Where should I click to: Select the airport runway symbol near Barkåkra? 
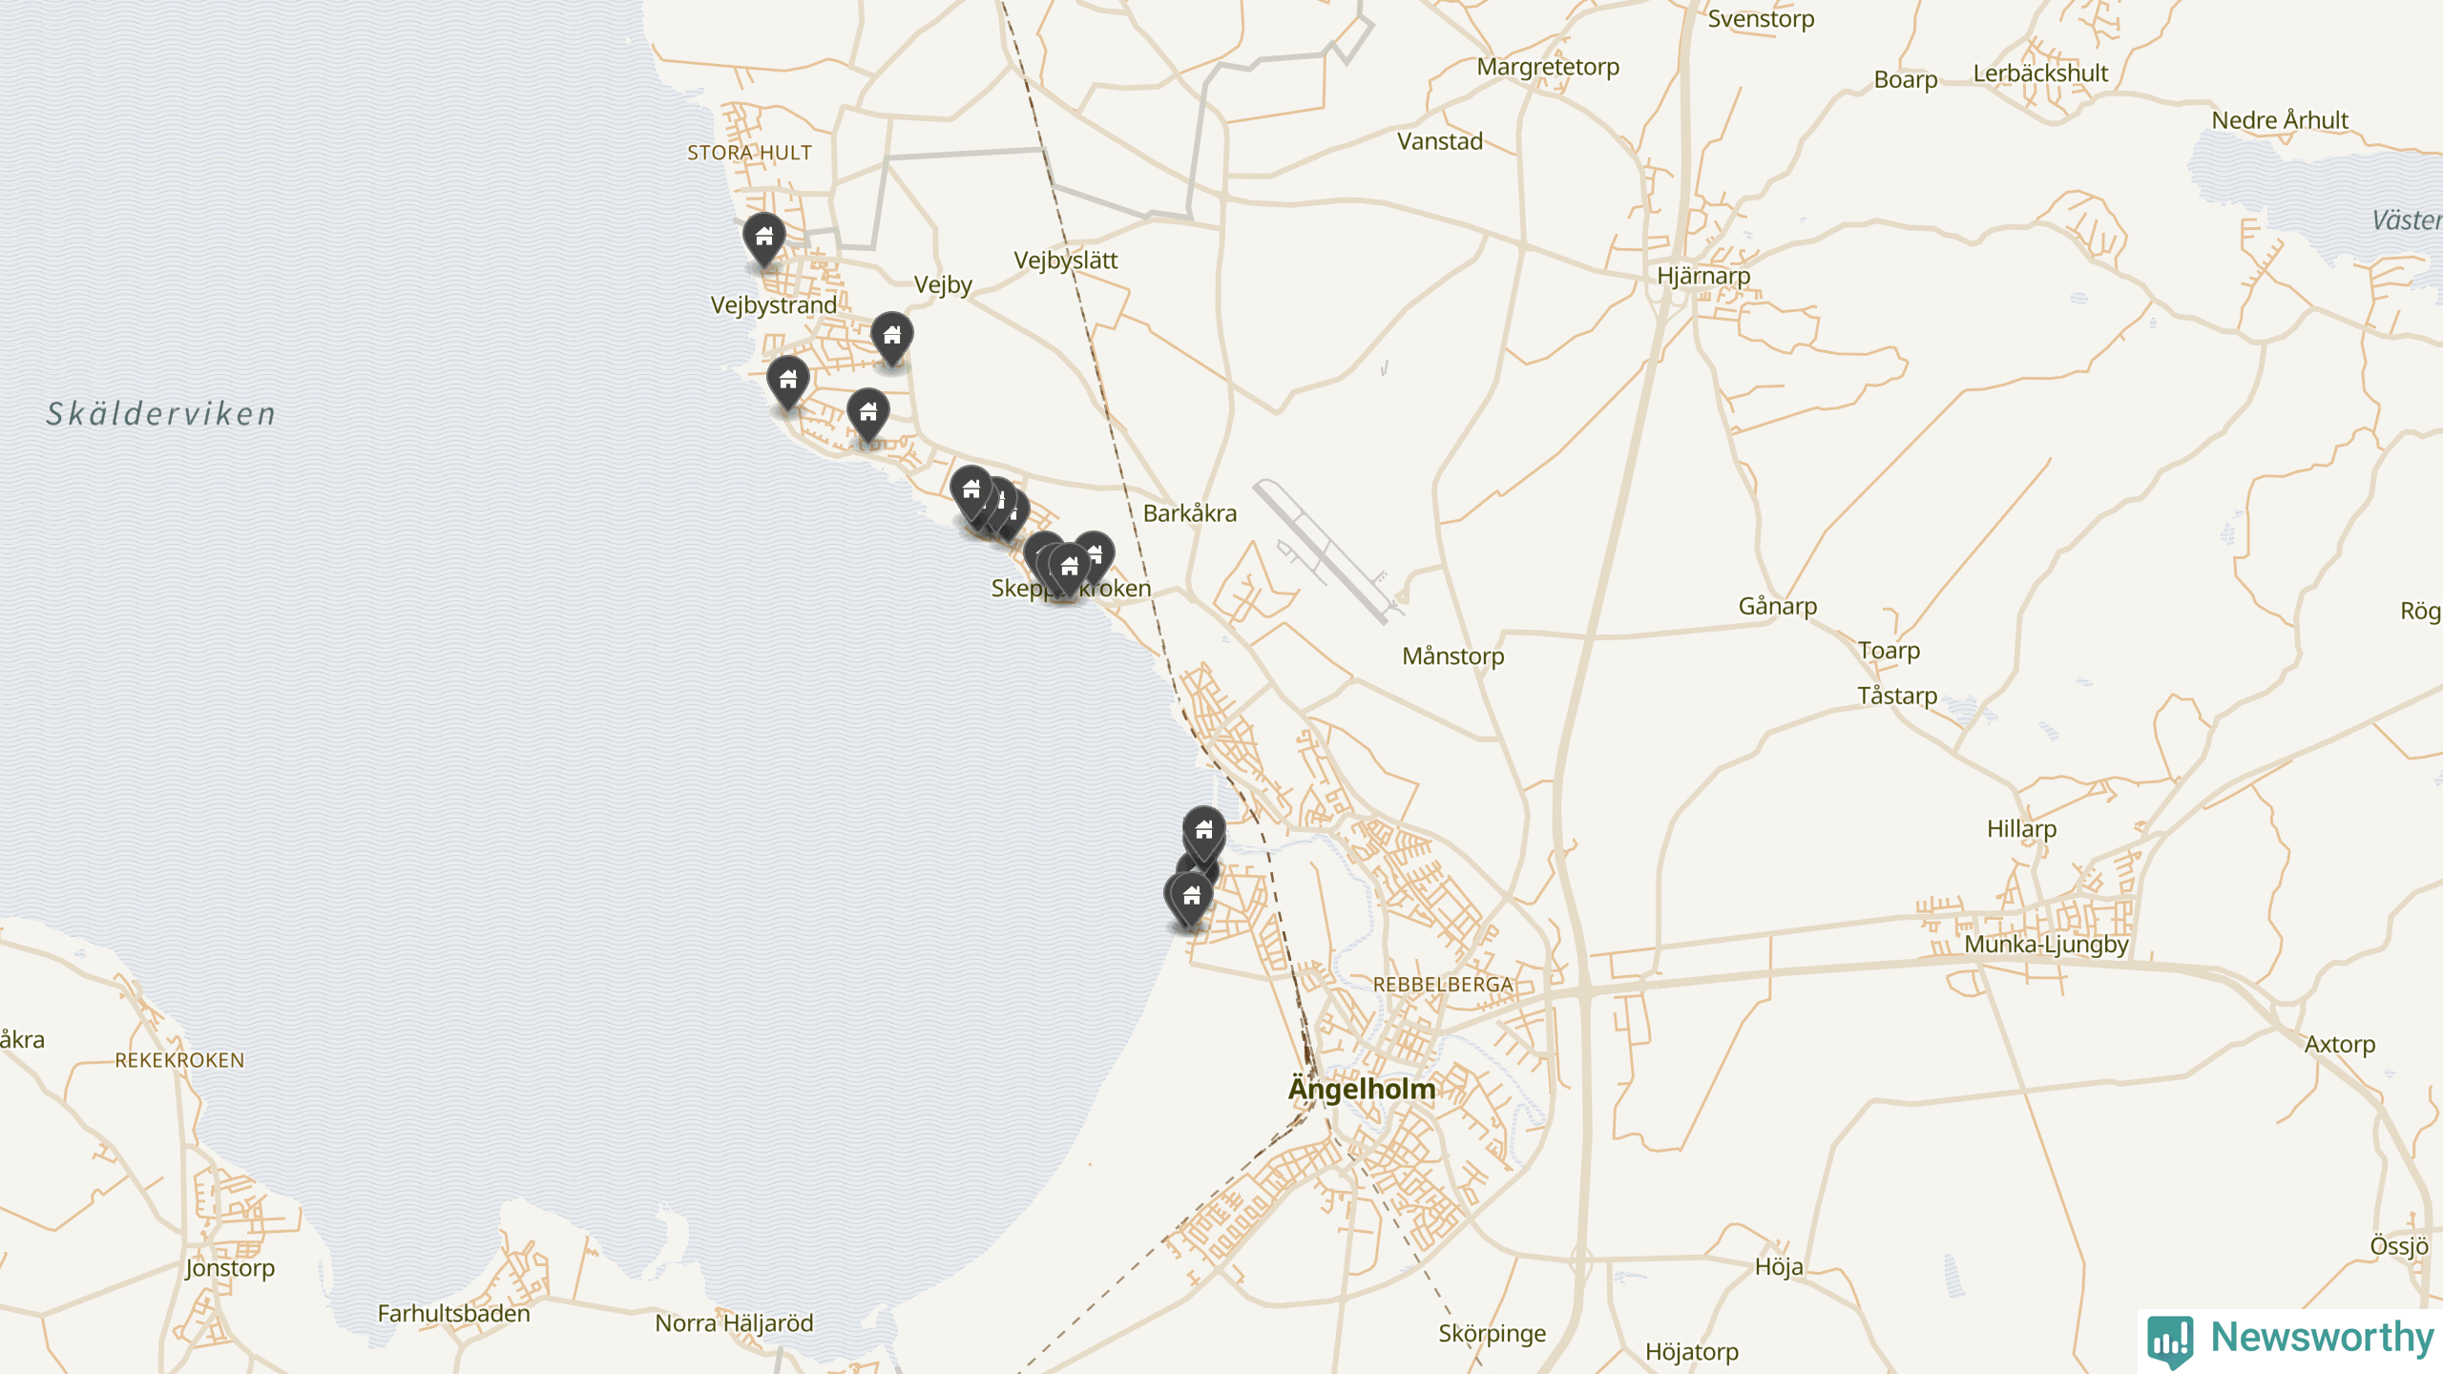1329,552
